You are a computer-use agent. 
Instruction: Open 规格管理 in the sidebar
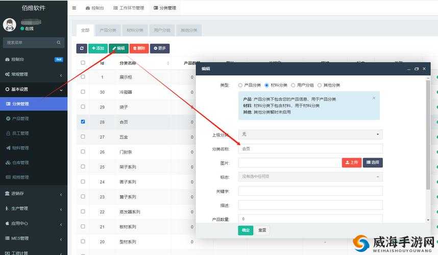click(20, 177)
